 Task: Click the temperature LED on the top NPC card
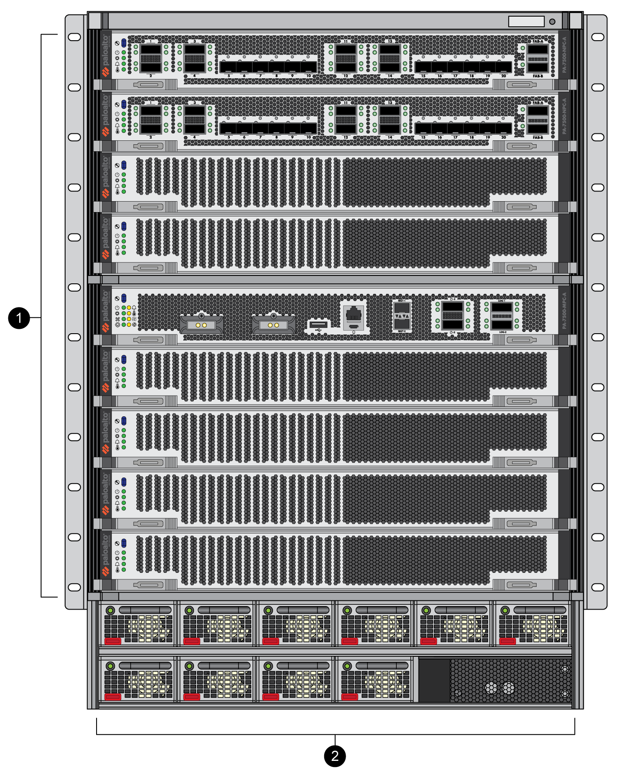pyautogui.click(x=124, y=70)
